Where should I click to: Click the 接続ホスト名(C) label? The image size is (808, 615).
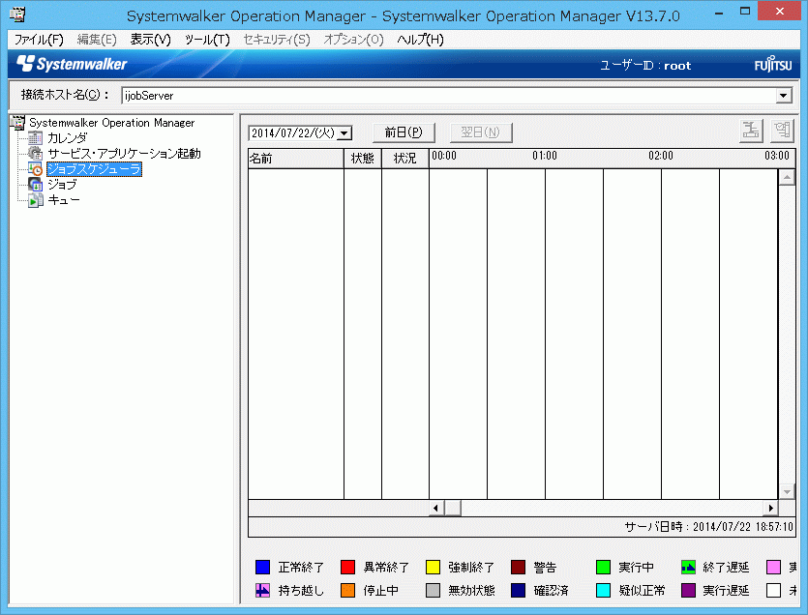point(65,95)
